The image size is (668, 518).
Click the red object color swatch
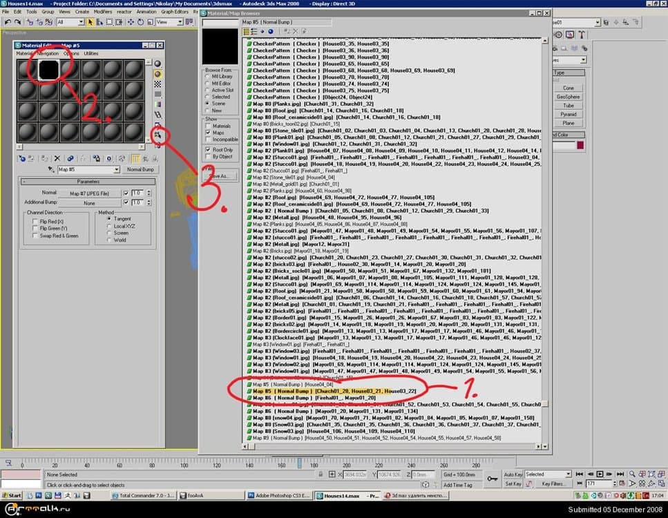(x=580, y=146)
